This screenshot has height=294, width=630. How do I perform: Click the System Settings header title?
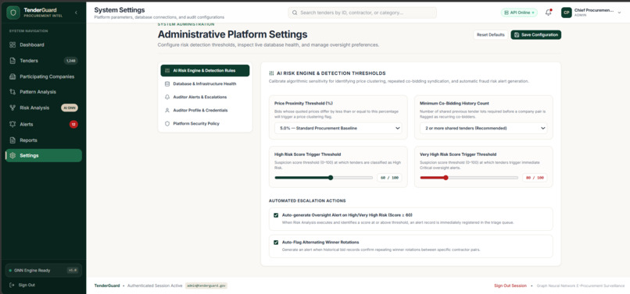[x=120, y=10]
